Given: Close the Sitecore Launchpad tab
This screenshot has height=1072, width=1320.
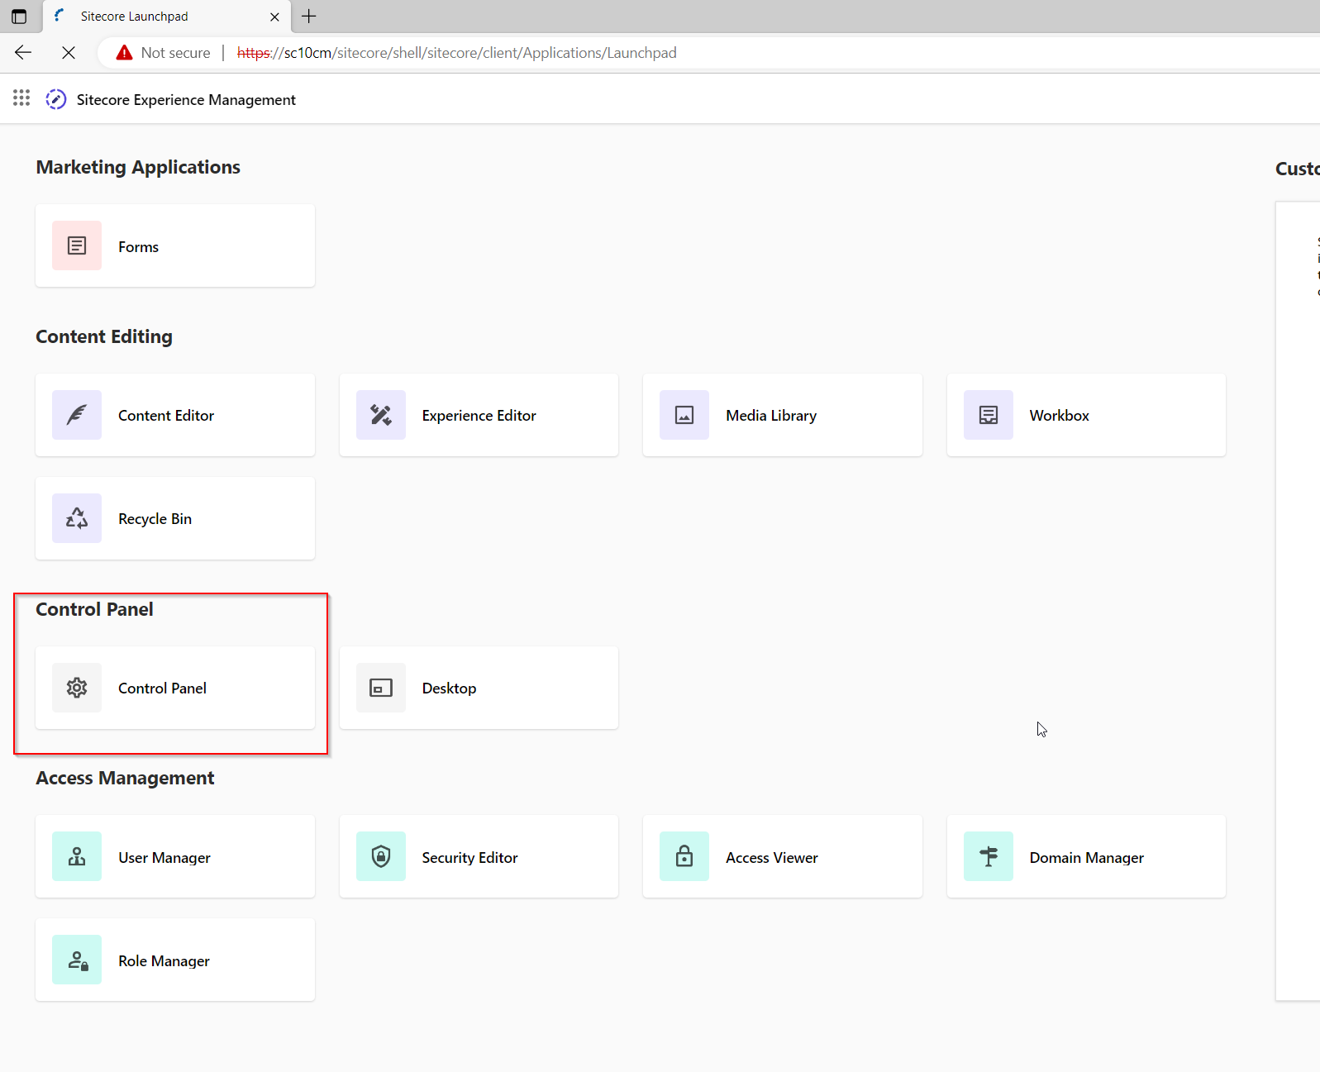Looking at the screenshot, I should tap(274, 17).
